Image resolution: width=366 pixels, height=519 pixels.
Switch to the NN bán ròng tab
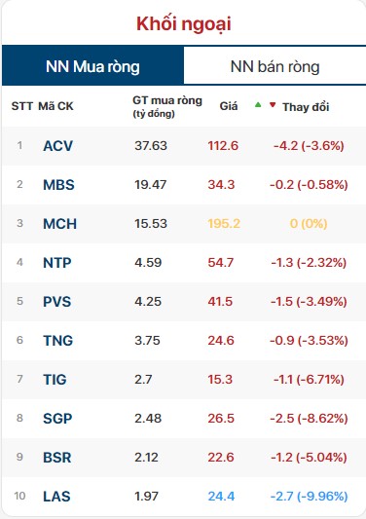(274, 66)
